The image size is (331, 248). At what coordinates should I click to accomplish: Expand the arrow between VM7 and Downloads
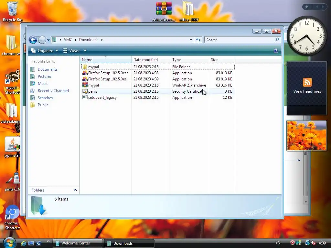[75, 40]
